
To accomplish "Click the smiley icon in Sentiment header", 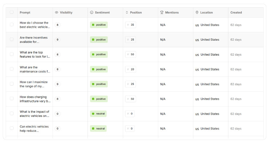I will coord(92,13).
